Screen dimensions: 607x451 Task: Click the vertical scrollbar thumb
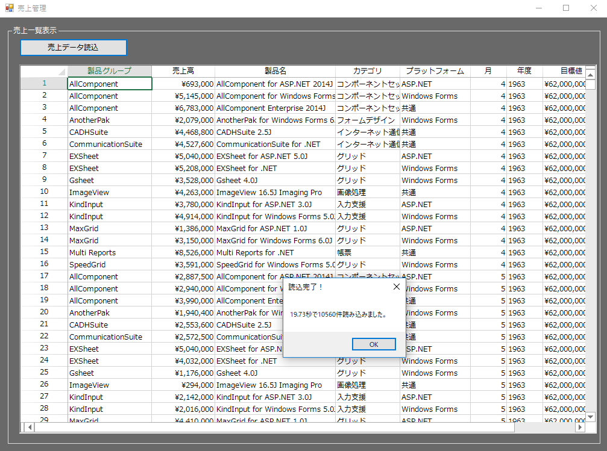pos(590,84)
